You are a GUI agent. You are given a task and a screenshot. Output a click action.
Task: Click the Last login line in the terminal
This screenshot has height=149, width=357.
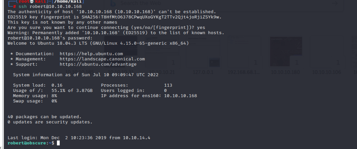pyautogui.click(x=79, y=138)
